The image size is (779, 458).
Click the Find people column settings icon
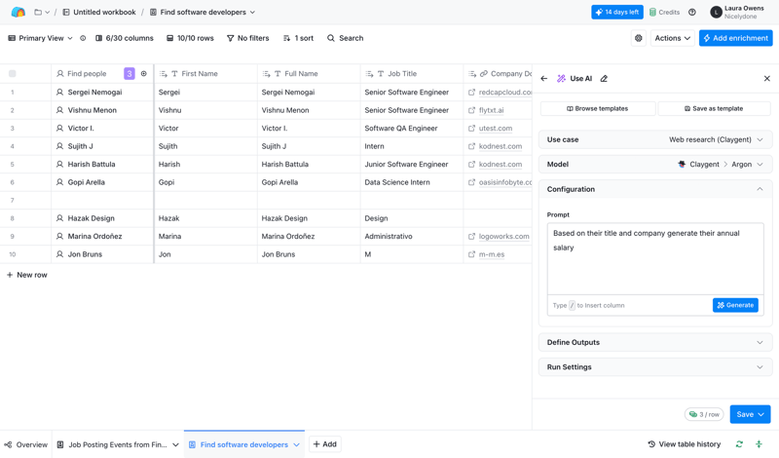coord(143,74)
